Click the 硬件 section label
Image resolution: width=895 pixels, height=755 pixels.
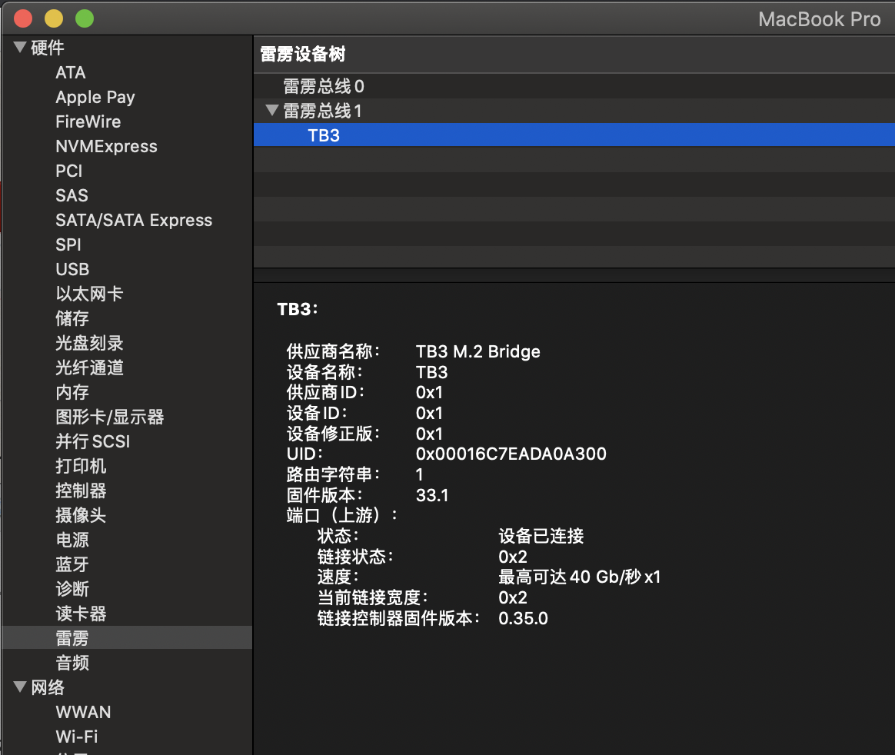coord(48,48)
